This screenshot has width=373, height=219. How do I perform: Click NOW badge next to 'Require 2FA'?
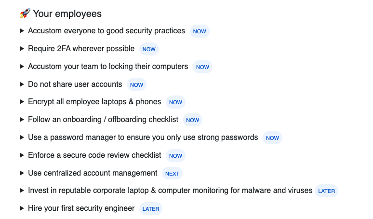149,49
